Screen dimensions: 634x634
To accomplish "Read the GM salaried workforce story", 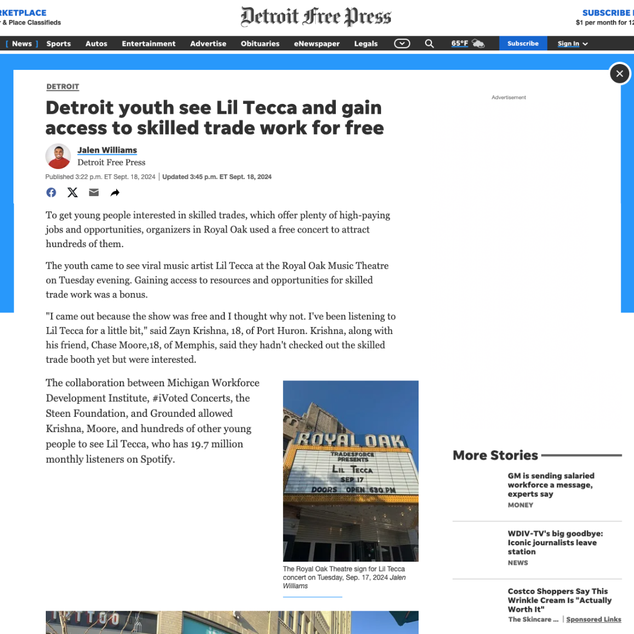I will [551, 484].
